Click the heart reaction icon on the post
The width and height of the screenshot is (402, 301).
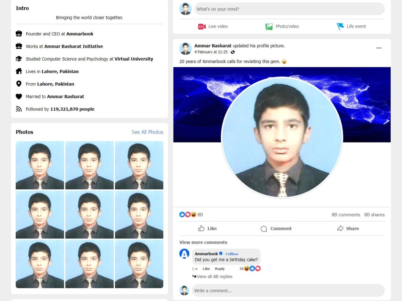[x=187, y=214]
